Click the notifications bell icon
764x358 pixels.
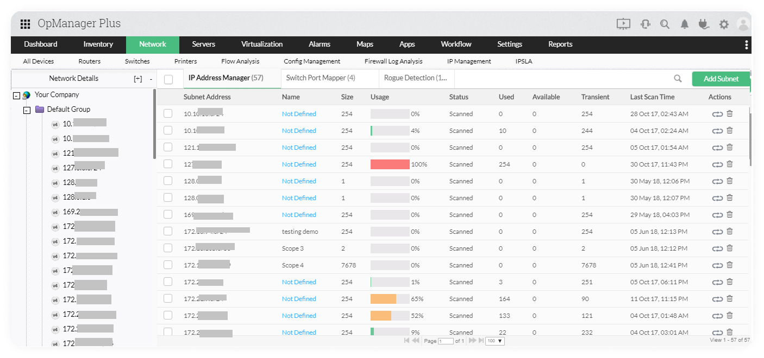[685, 24]
